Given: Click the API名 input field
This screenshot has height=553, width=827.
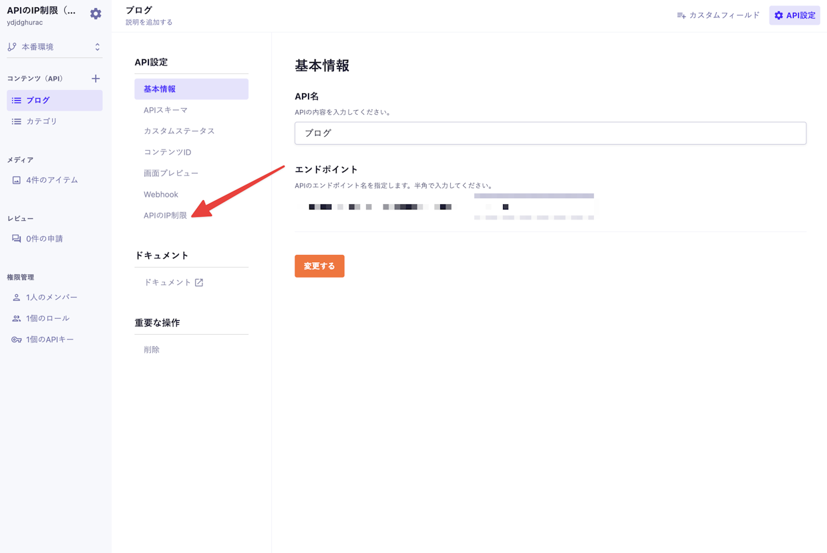Looking at the screenshot, I should [550, 133].
